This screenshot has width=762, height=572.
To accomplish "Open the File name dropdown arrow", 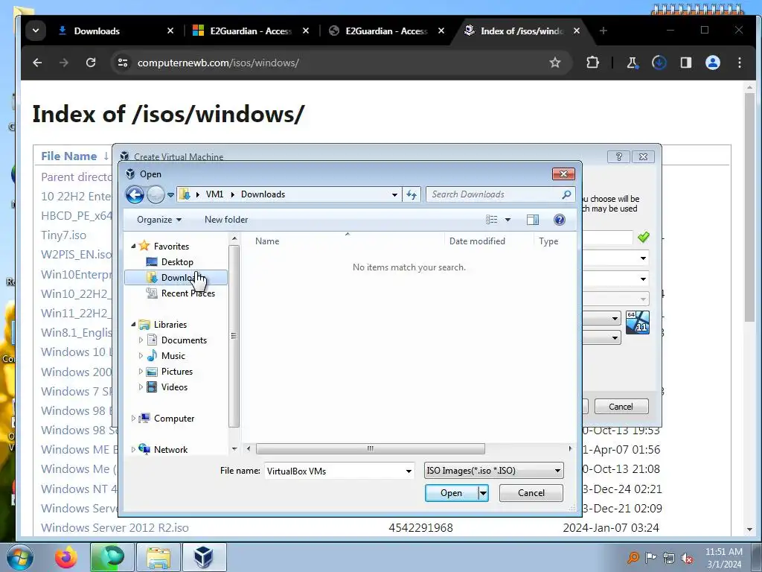I will coord(409,471).
